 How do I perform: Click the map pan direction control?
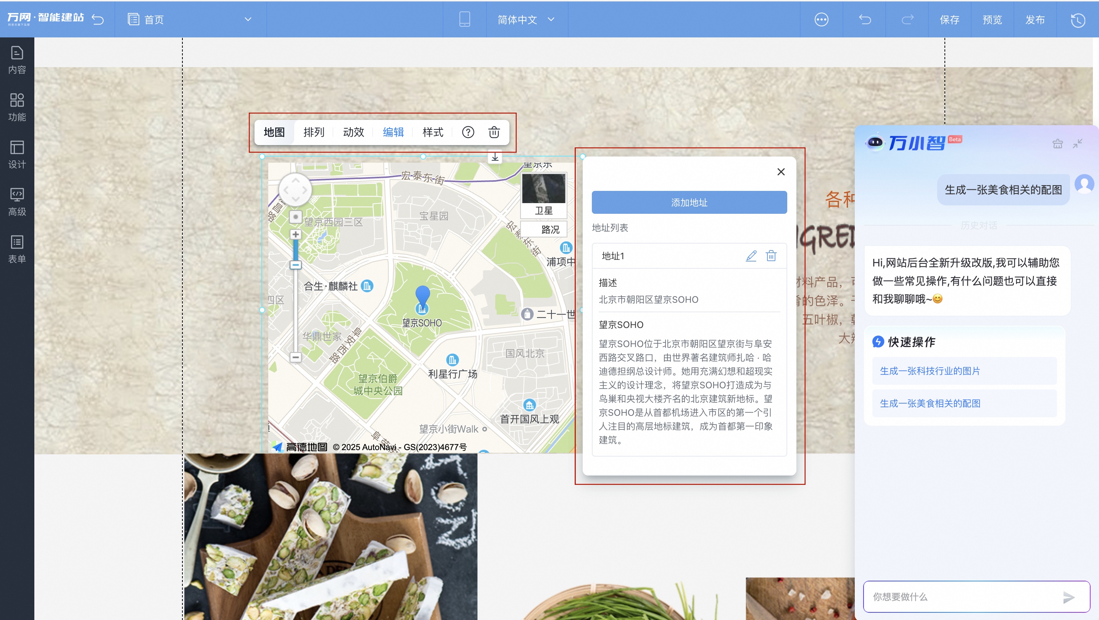(x=295, y=189)
